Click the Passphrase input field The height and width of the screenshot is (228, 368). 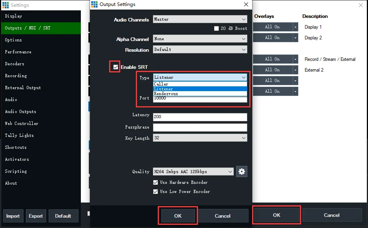click(x=200, y=127)
